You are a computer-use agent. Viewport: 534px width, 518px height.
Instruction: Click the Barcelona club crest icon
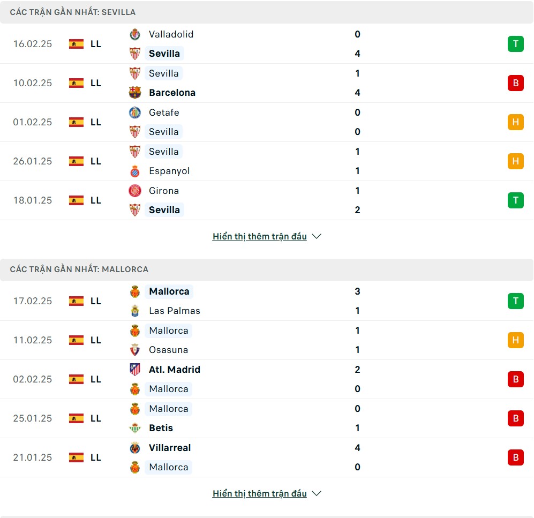click(135, 93)
